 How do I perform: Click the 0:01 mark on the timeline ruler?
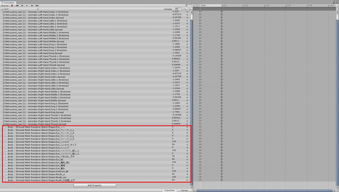224,5
